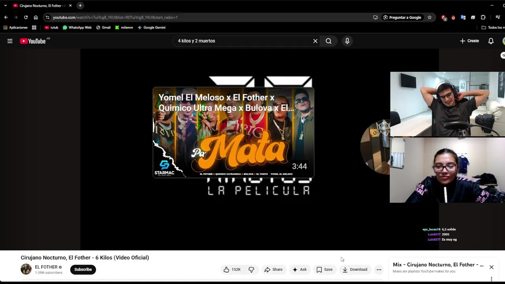505x284 pixels.
Task: Open the flame extension icon
Action: click(x=453, y=17)
